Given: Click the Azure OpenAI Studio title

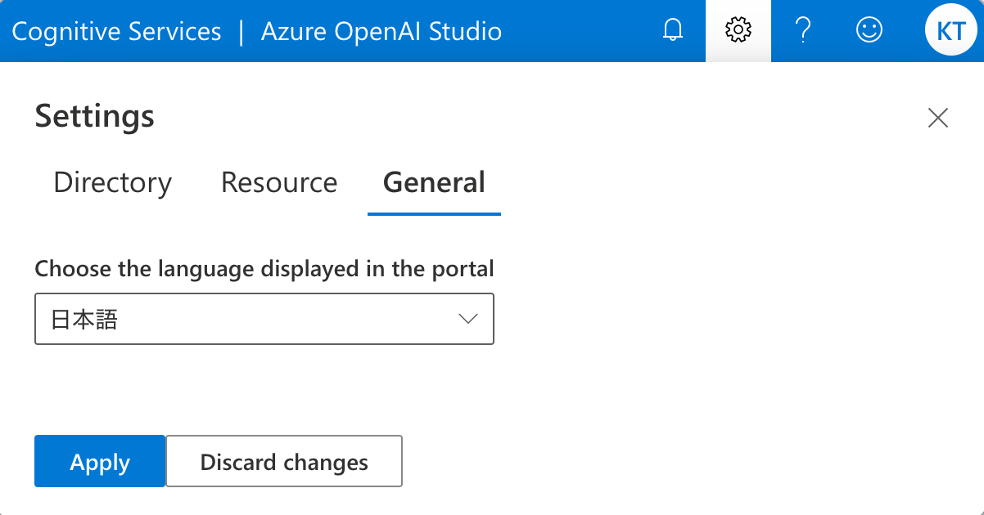Looking at the screenshot, I should pos(381,31).
